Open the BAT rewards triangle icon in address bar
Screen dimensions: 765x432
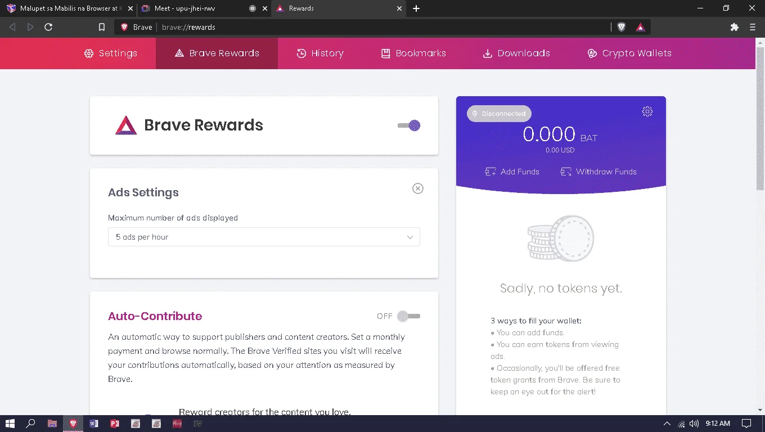[x=640, y=27]
